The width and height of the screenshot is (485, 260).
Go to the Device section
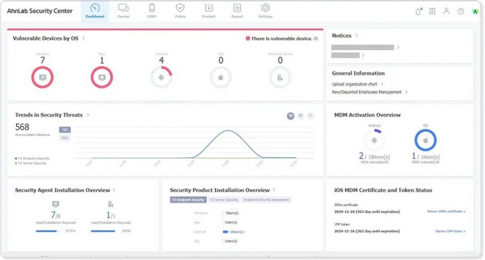[x=123, y=11]
